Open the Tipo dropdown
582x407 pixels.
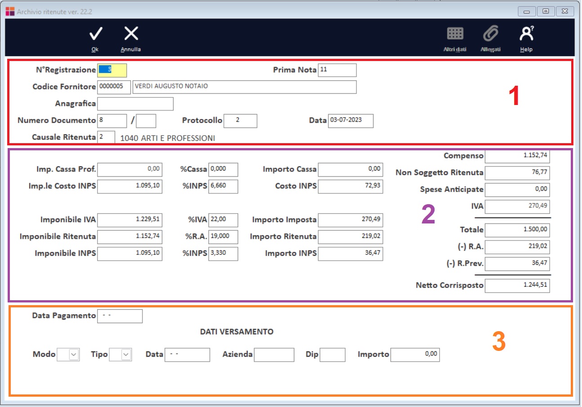(120, 354)
